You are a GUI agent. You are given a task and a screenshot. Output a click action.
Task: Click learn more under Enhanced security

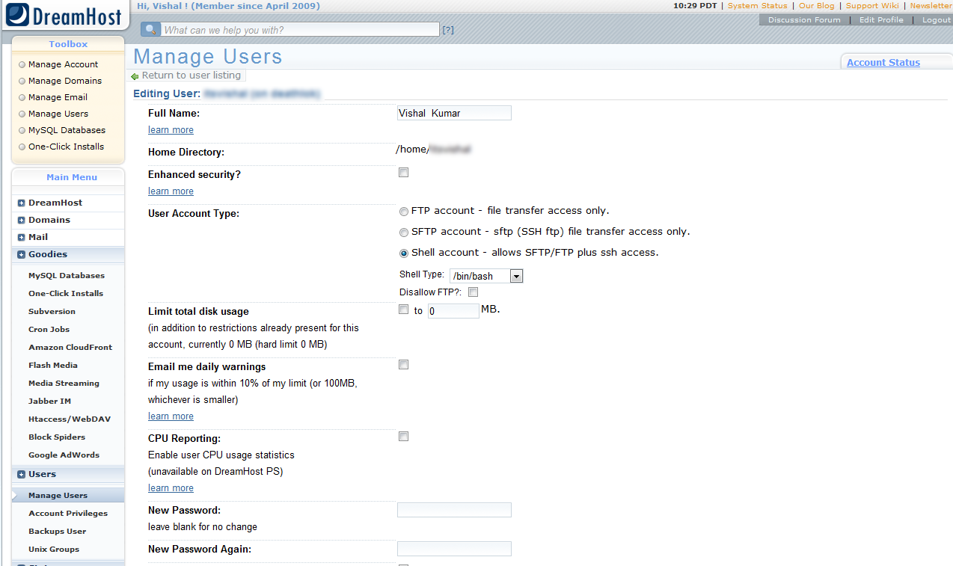(171, 191)
